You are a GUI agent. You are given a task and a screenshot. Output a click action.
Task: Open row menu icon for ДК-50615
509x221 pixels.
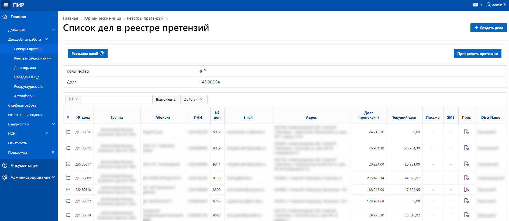68,148
